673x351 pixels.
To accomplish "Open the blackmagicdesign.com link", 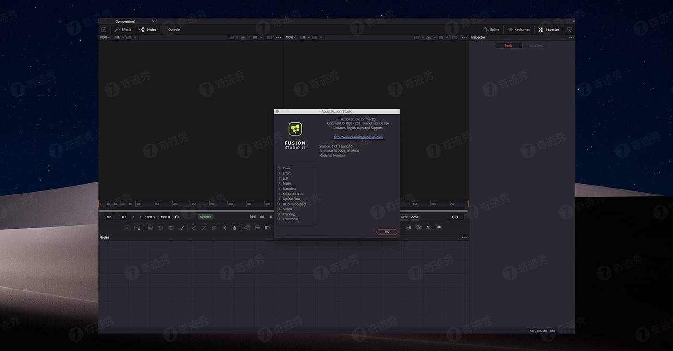I will [x=358, y=137].
